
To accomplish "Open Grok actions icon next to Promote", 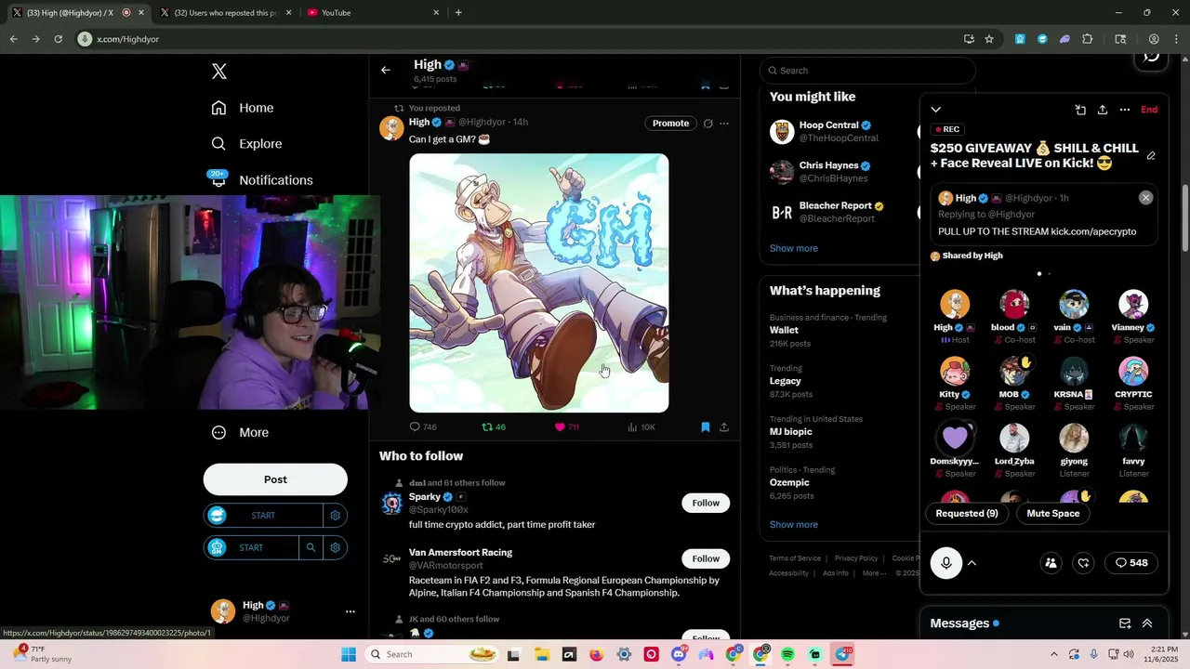I will click(x=707, y=124).
